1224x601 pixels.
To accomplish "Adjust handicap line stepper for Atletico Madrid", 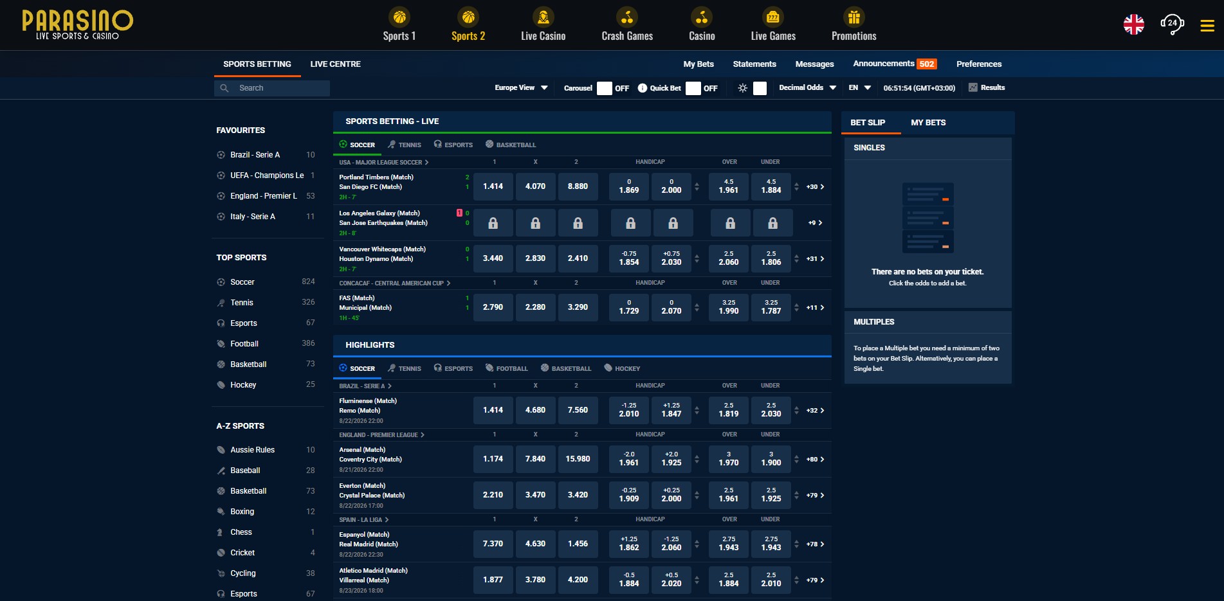I will [x=697, y=580].
